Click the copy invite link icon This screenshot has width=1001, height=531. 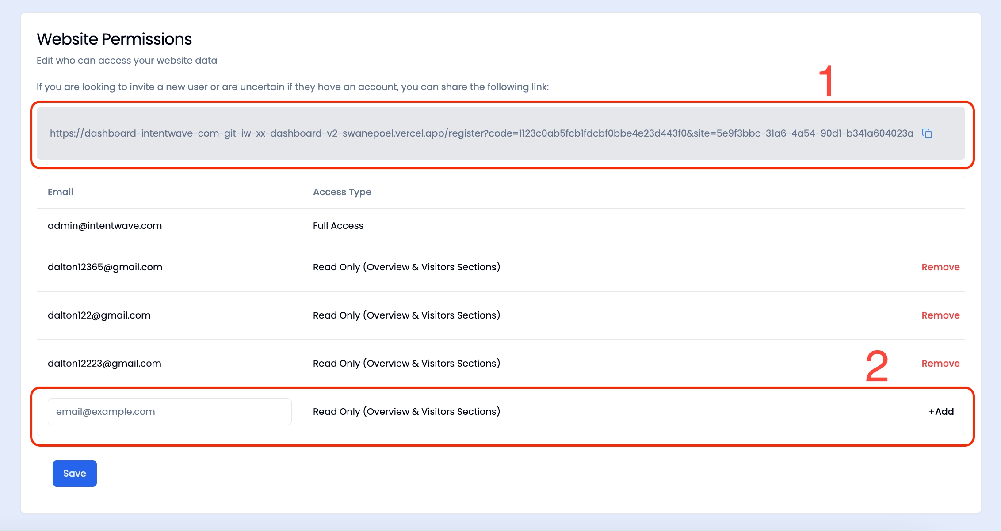pos(927,133)
